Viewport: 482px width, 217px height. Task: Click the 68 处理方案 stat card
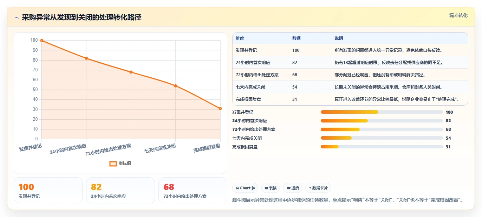pyautogui.click(x=193, y=190)
